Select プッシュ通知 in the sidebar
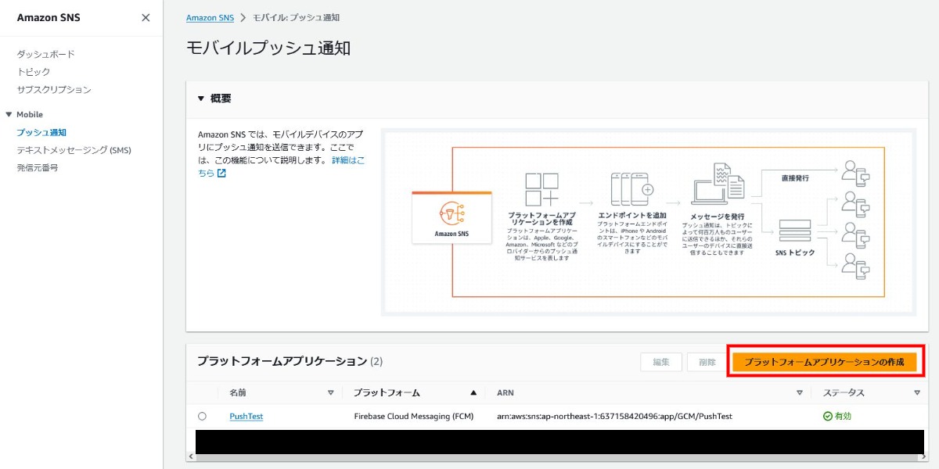This screenshot has width=939, height=469. (41, 133)
